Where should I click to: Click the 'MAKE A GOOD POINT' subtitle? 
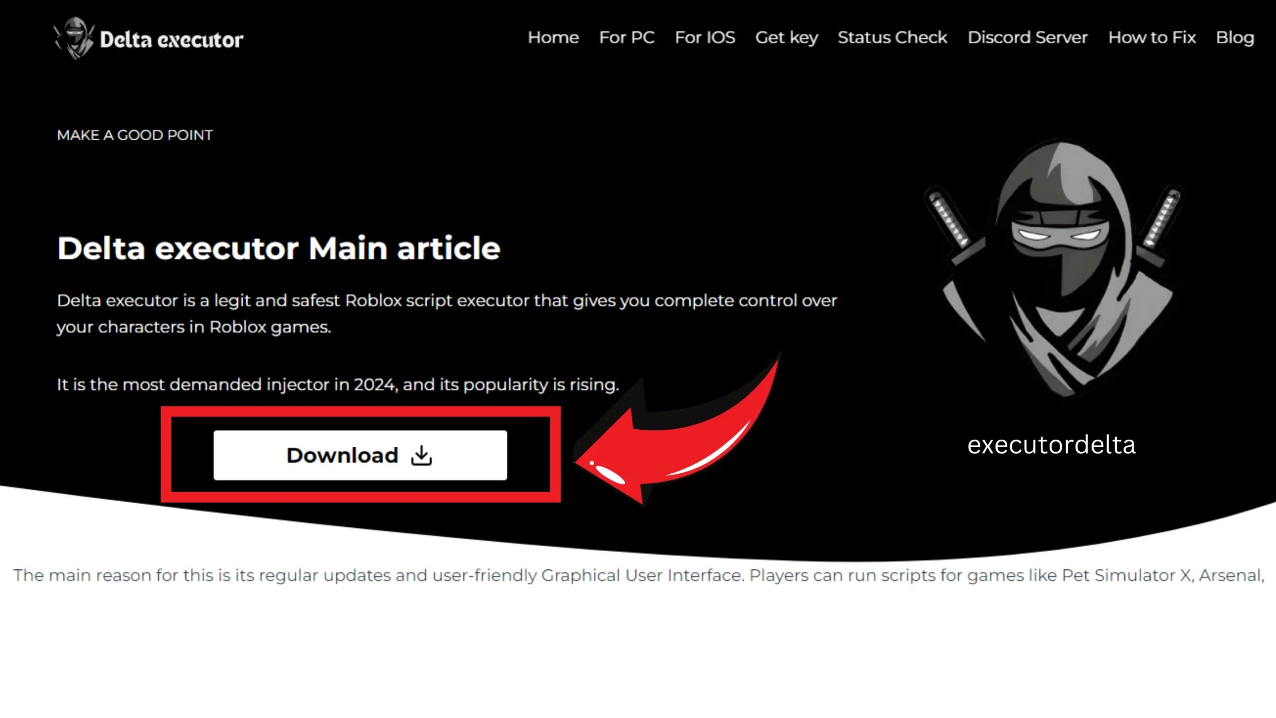pos(135,135)
